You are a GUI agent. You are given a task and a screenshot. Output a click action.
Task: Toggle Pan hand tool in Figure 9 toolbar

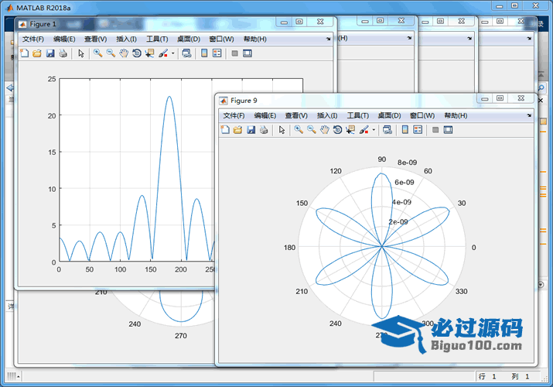[325, 130]
